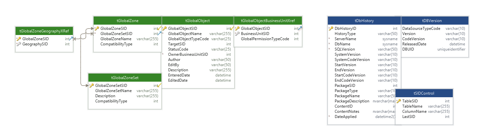The width and height of the screenshot is (484, 140).
Task: Click the gold key icon beside GlobalZoneSetSID in tGlobalZoneSet
Action: point(92,86)
